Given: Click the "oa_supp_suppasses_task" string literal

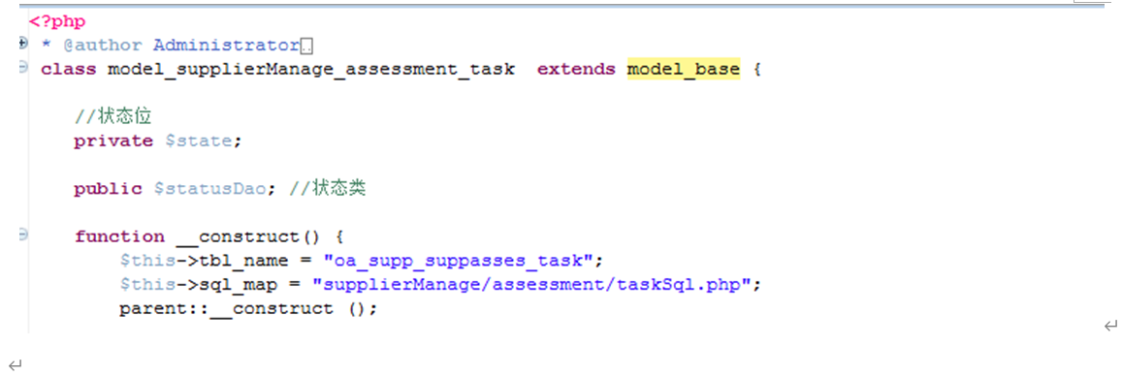Looking at the screenshot, I should coord(459,261).
